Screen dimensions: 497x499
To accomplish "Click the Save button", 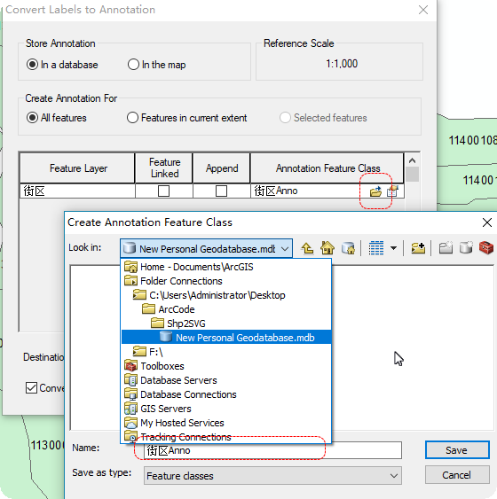I will click(x=457, y=450).
